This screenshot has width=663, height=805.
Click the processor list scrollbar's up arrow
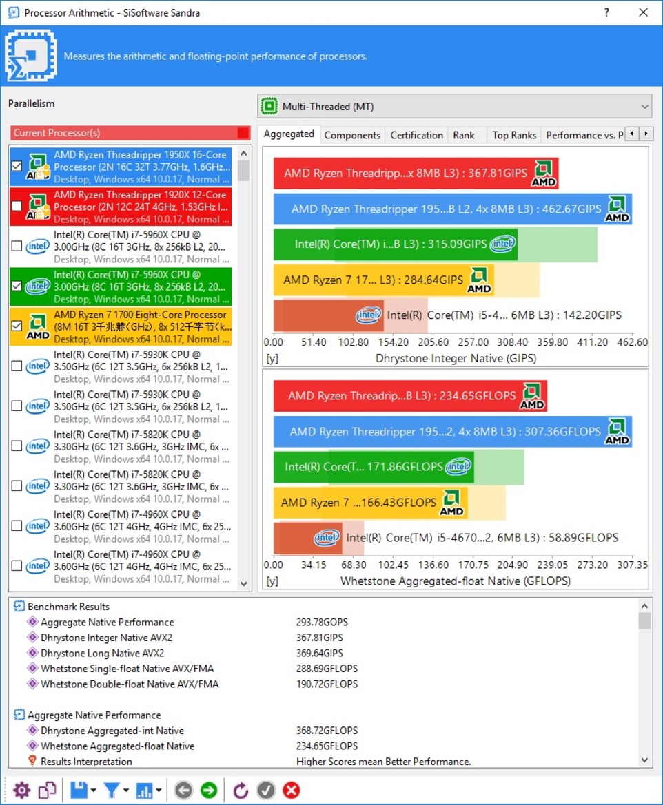pos(243,154)
